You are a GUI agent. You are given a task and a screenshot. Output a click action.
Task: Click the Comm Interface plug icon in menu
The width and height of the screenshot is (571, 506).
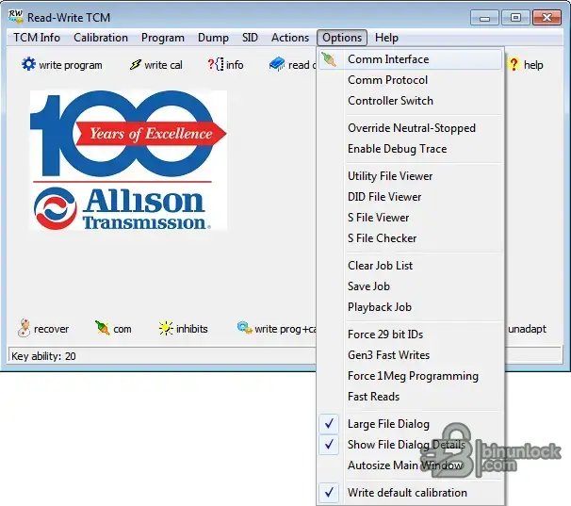[x=329, y=59]
